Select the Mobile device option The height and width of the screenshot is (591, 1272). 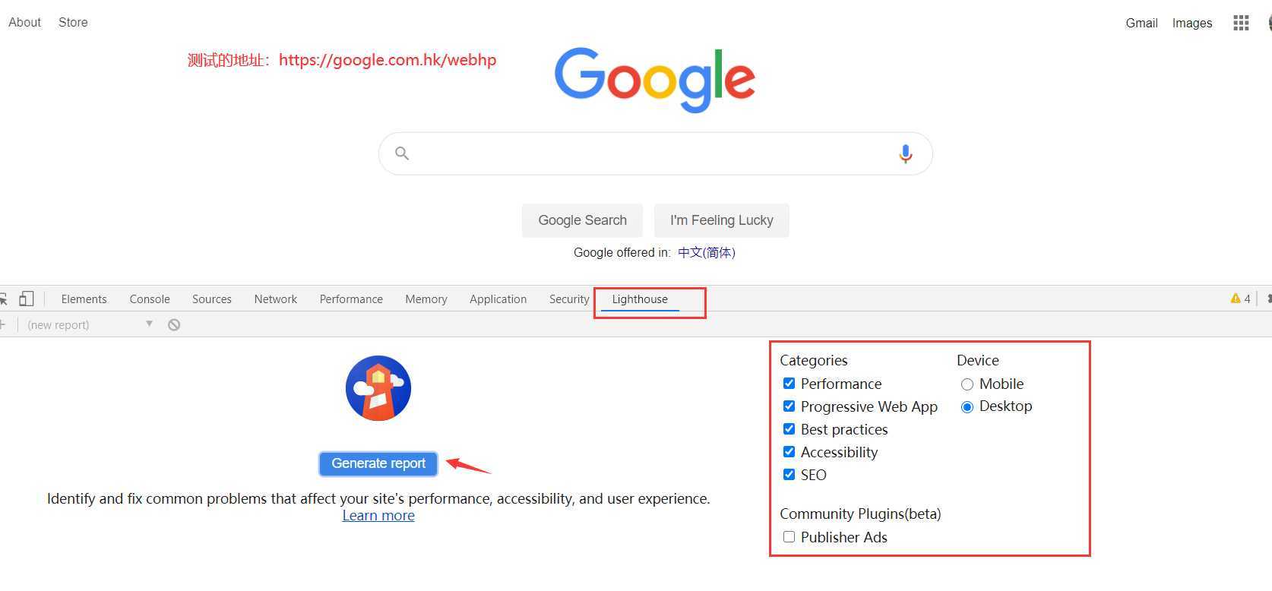pos(967,384)
